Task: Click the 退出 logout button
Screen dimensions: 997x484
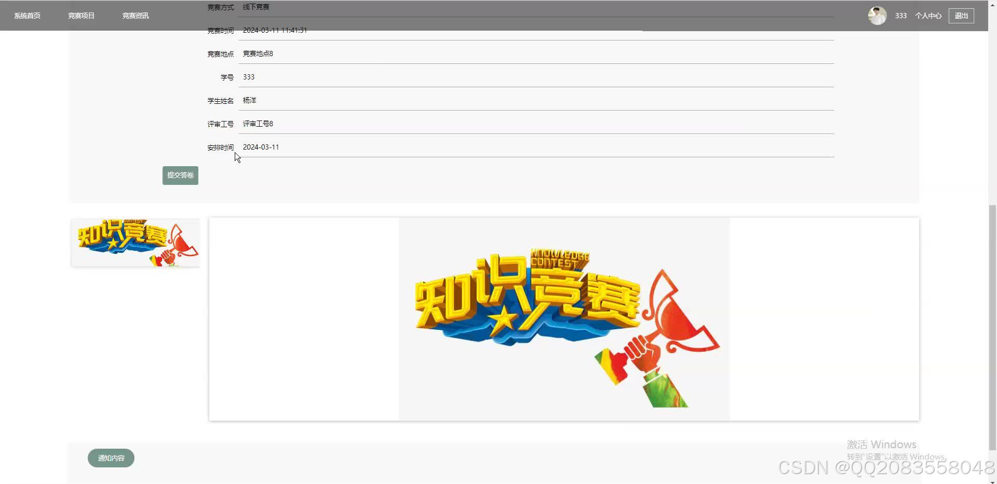Action: point(961,16)
